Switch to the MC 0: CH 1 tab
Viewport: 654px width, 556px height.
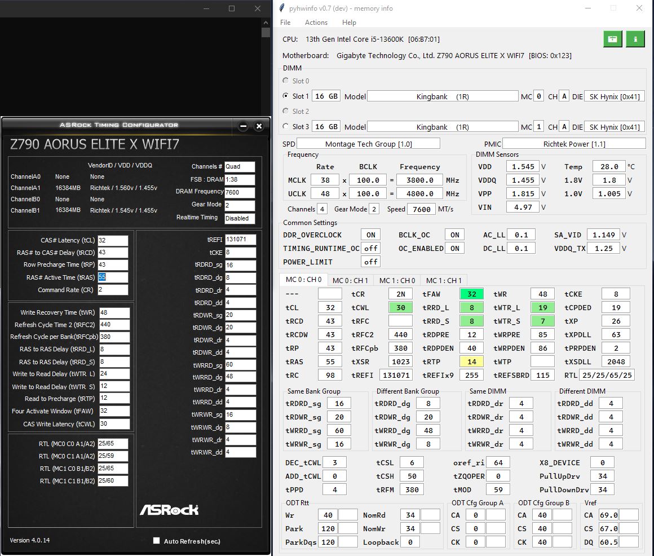tap(350, 280)
